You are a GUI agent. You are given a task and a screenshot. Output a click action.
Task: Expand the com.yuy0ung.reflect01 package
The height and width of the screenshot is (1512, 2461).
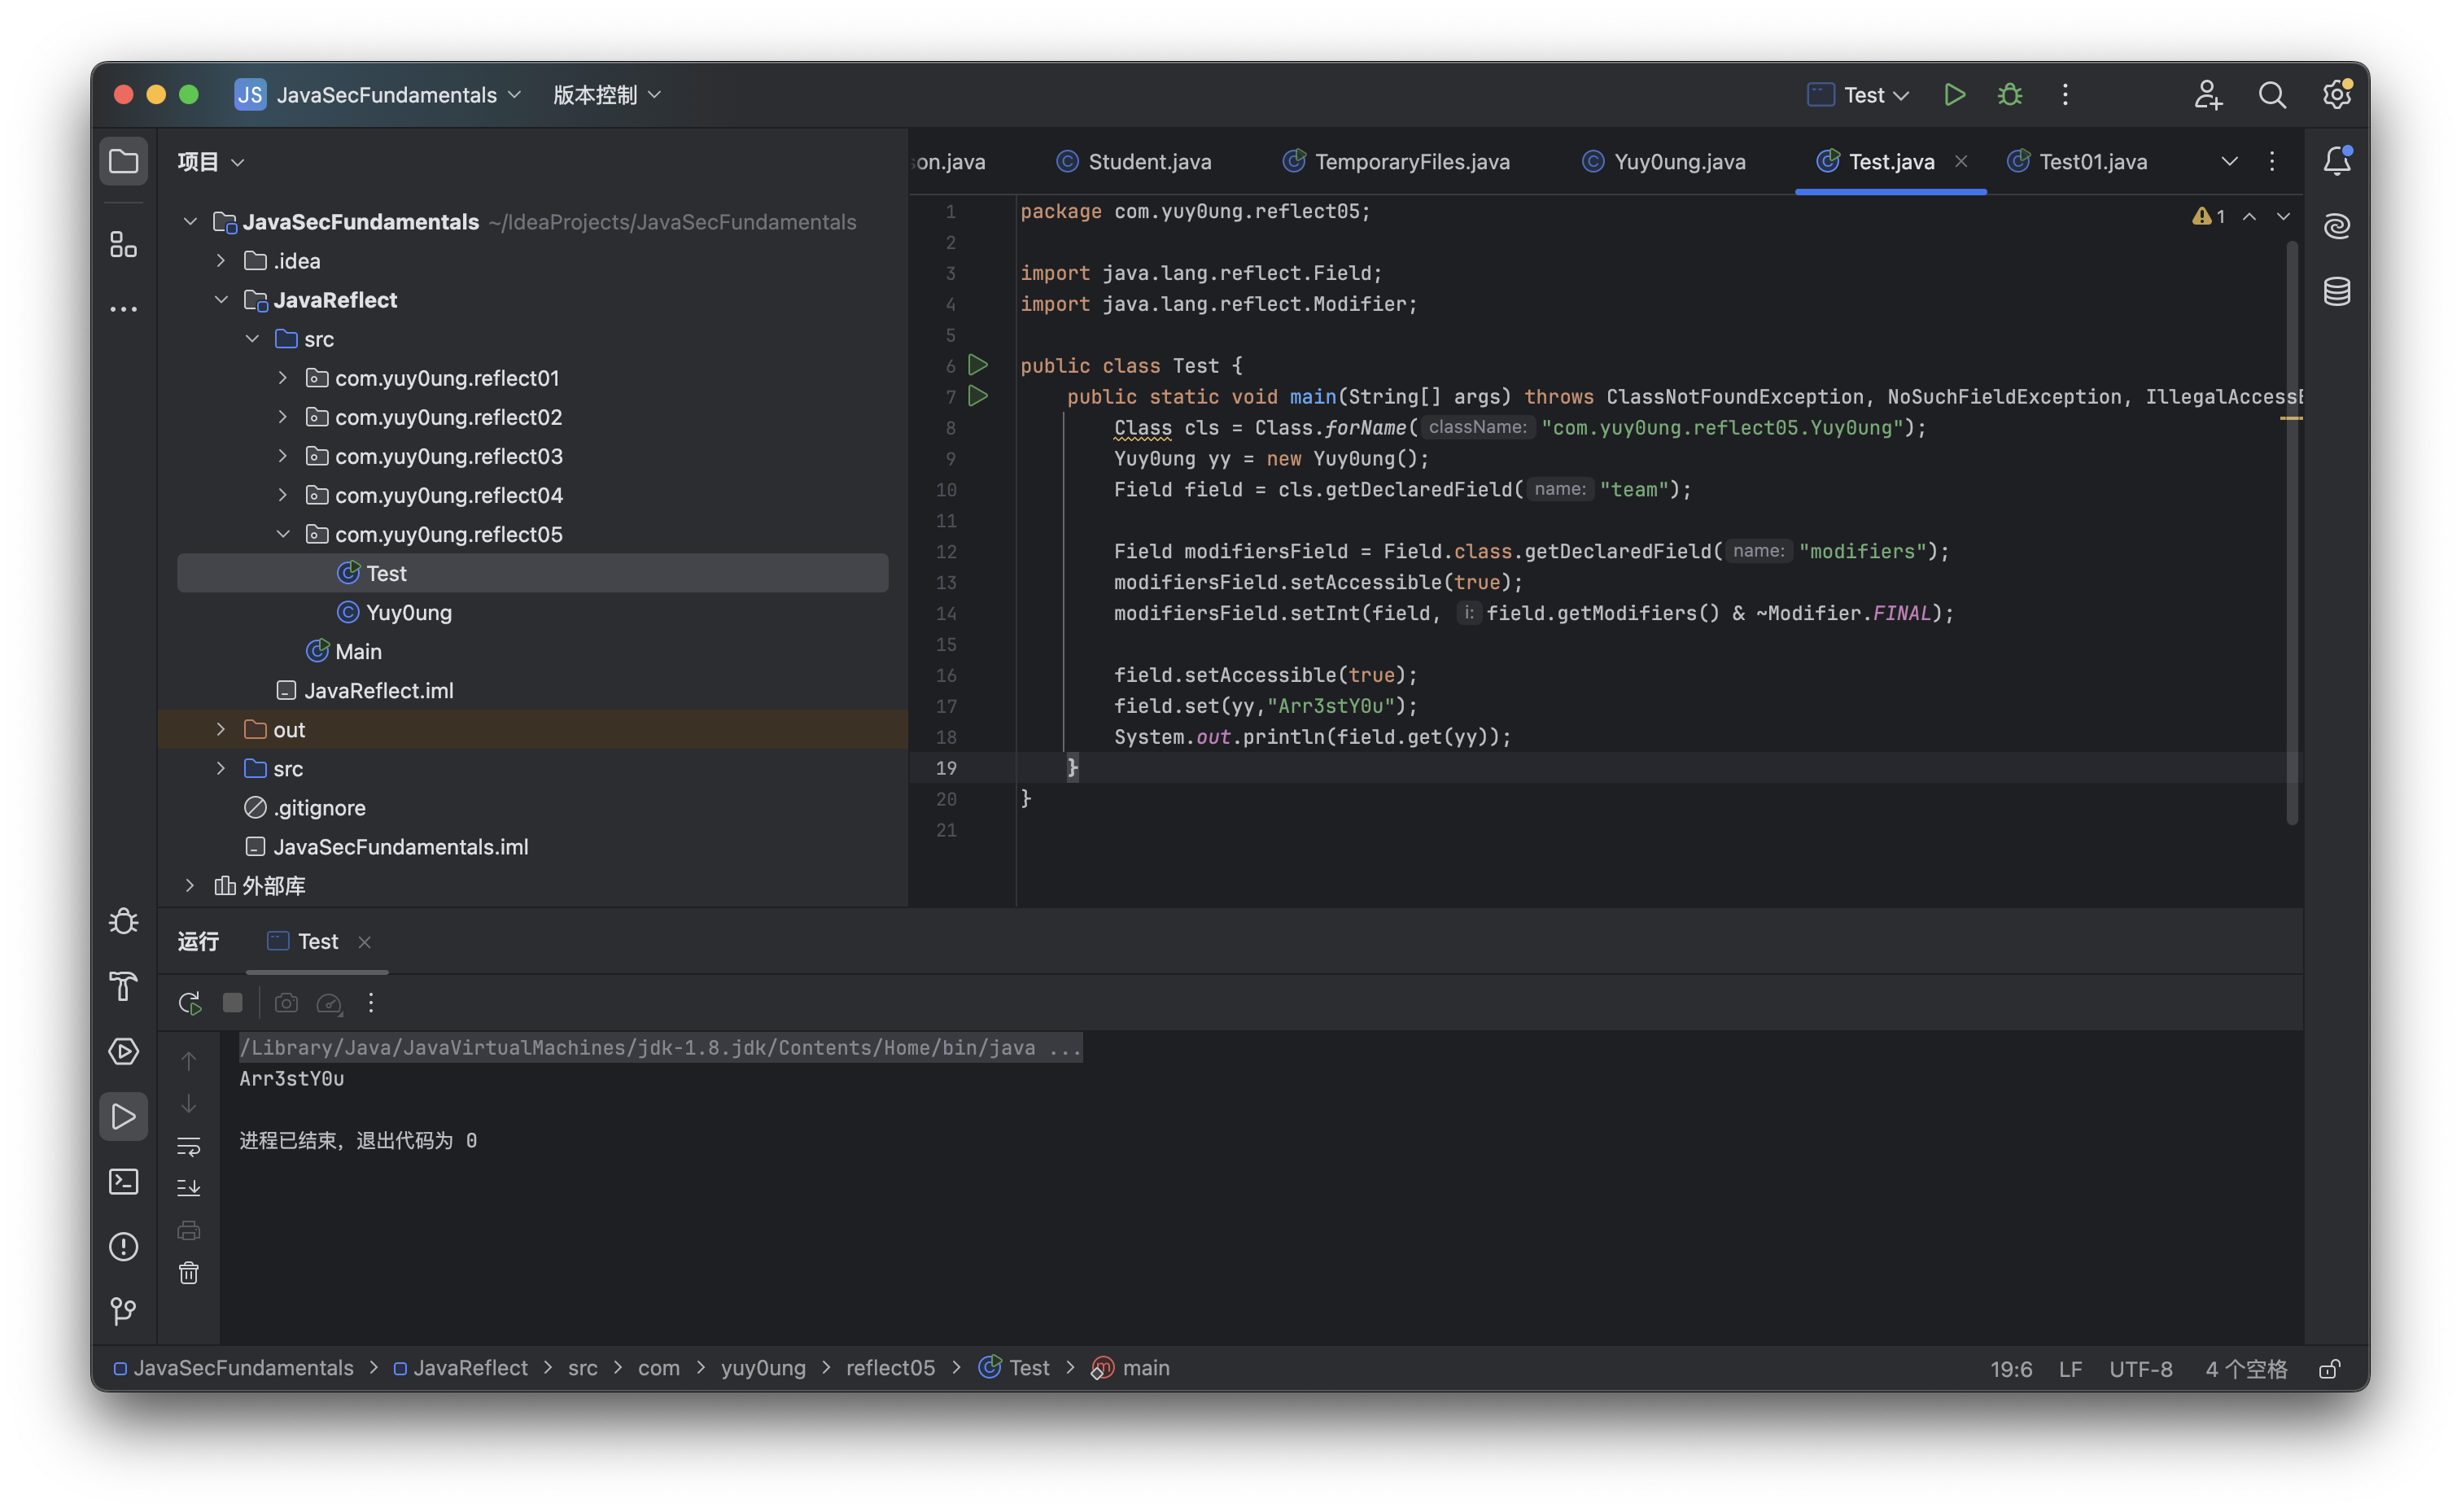click(x=283, y=378)
